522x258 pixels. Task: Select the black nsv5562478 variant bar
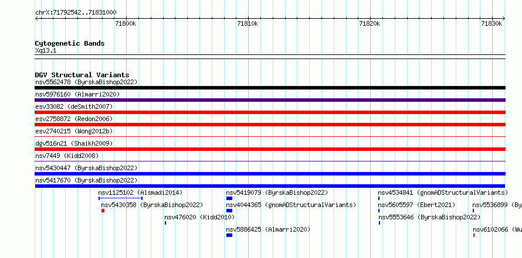point(270,88)
